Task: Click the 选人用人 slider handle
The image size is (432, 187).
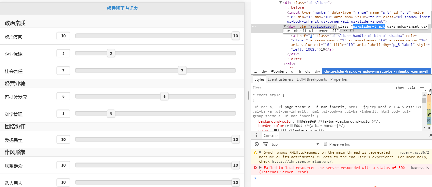Action: 236,182
